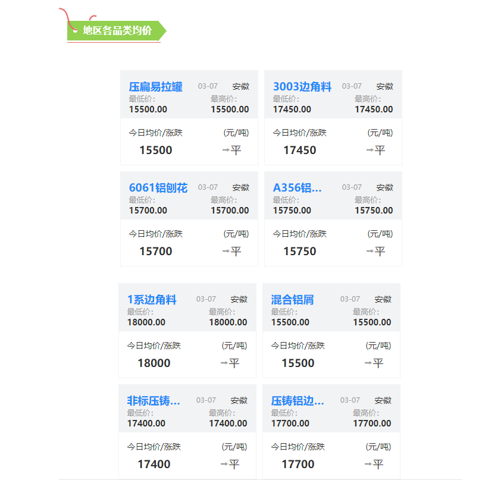This screenshot has height=480, width=482.
Task: Click the trend arrow in 1系边角料 card
Action: tap(224, 363)
